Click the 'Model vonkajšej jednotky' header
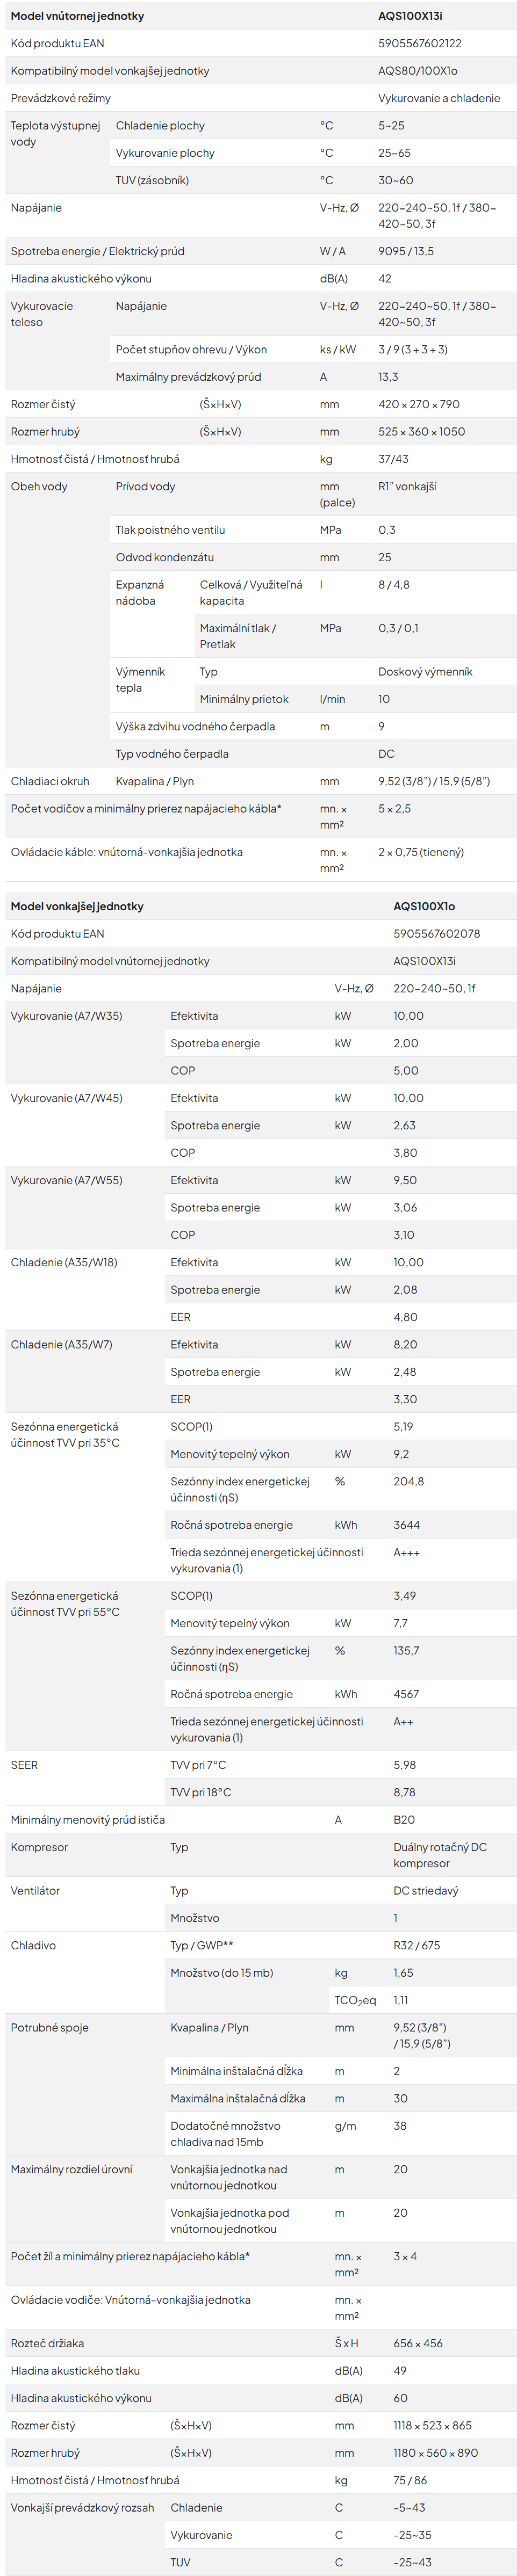Image resolution: width=517 pixels, height=2576 pixels. pyautogui.click(x=77, y=906)
